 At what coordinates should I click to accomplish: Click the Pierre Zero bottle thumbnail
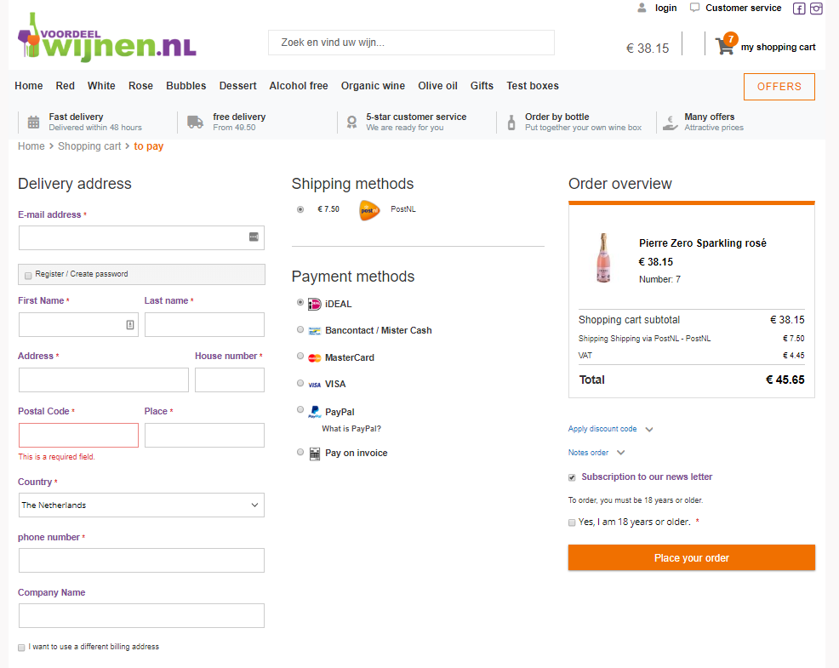click(603, 258)
